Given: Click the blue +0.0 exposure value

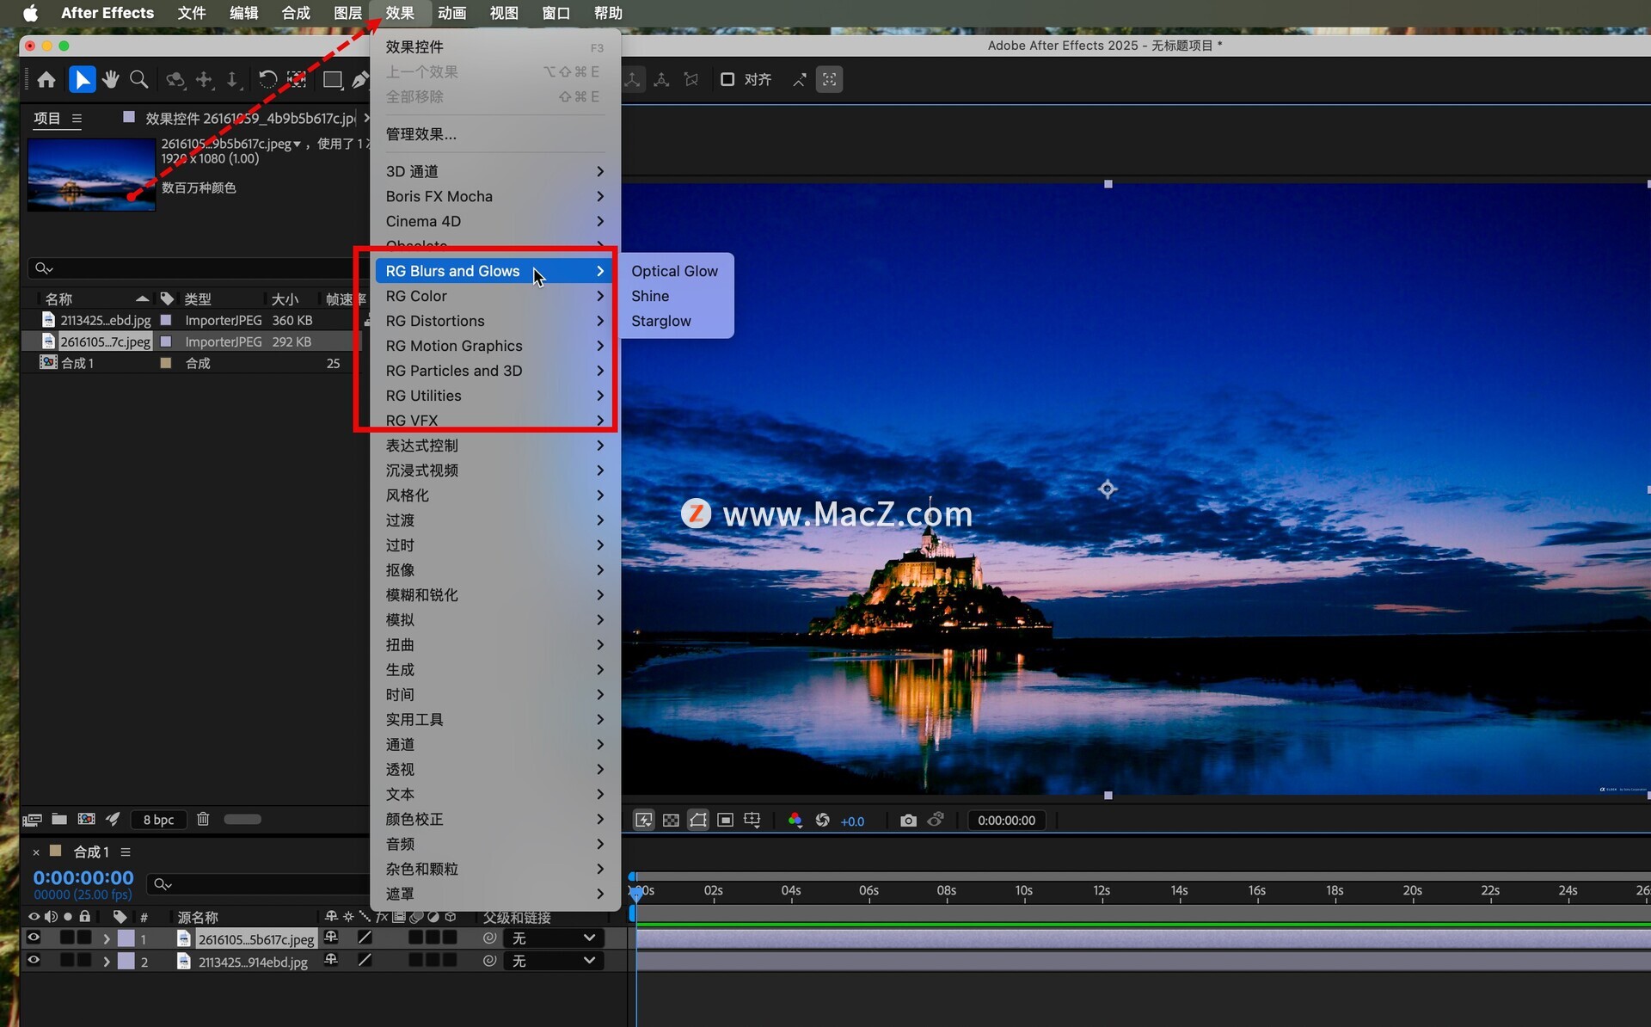Looking at the screenshot, I should [852, 821].
